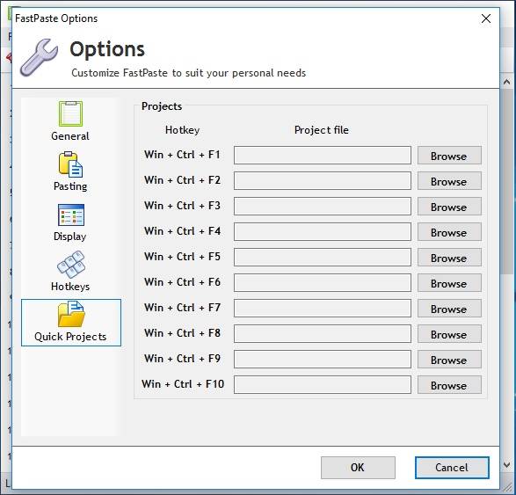Close the FastPaste Options window
The height and width of the screenshot is (495, 516).
pyautogui.click(x=486, y=18)
